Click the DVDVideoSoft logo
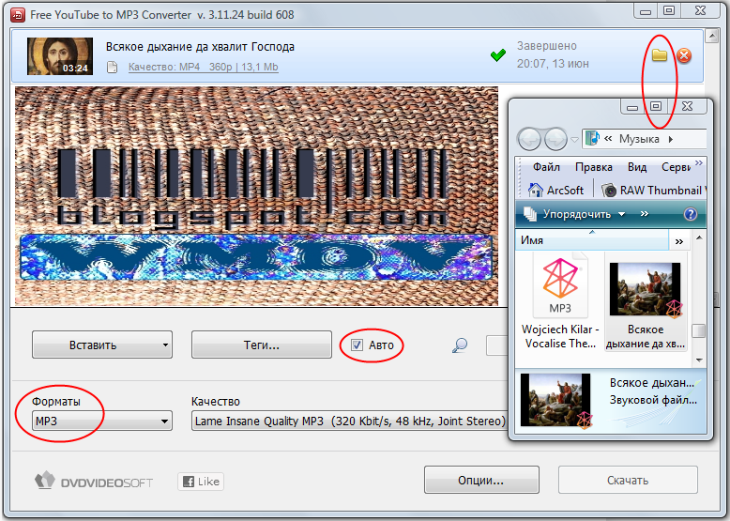This screenshot has width=730, height=521. tap(94, 482)
